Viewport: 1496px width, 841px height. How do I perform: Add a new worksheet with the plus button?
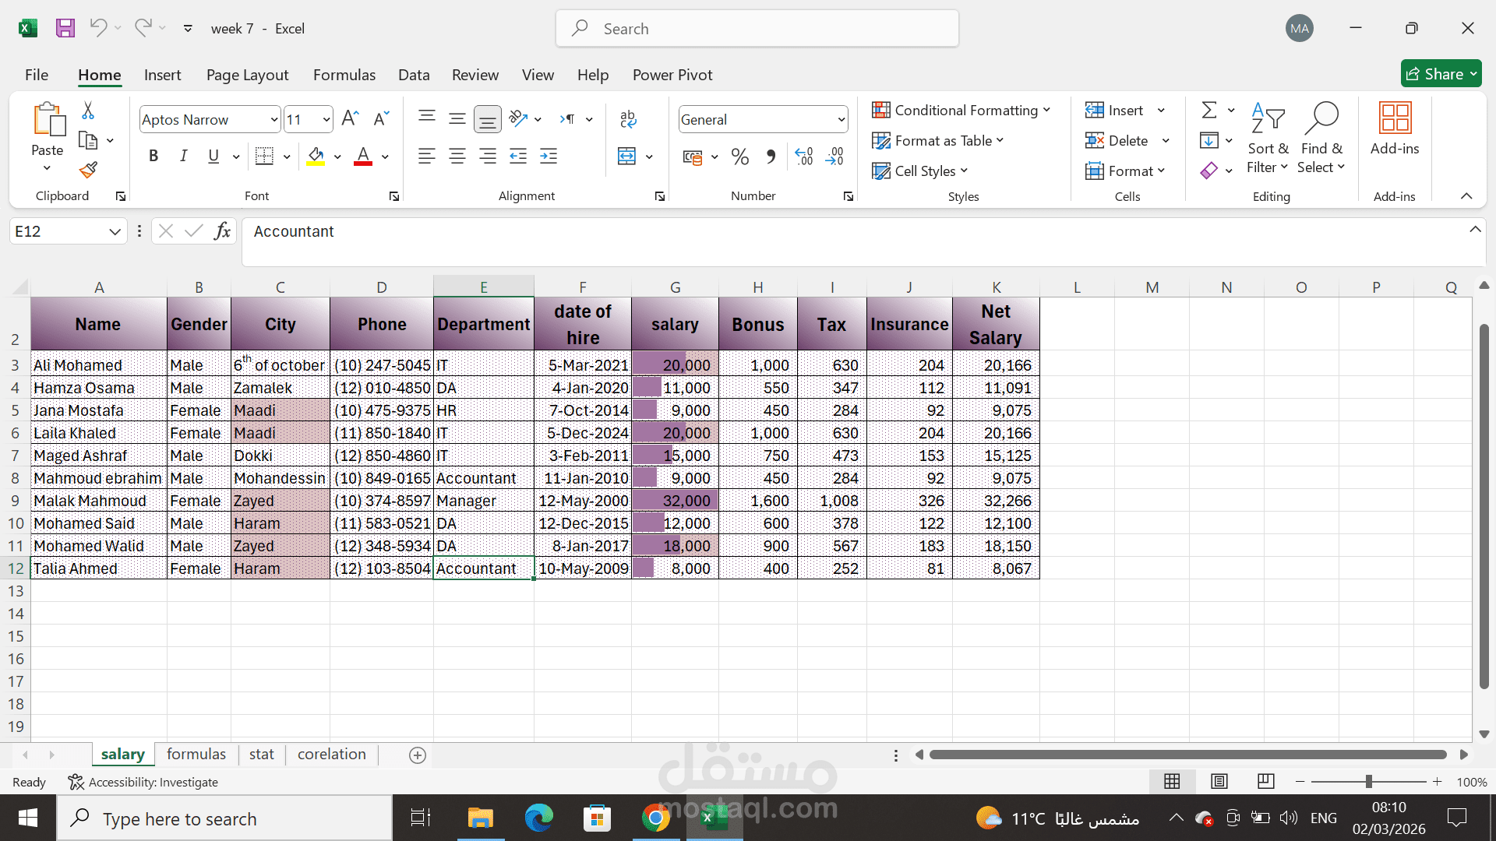click(x=418, y=755)
